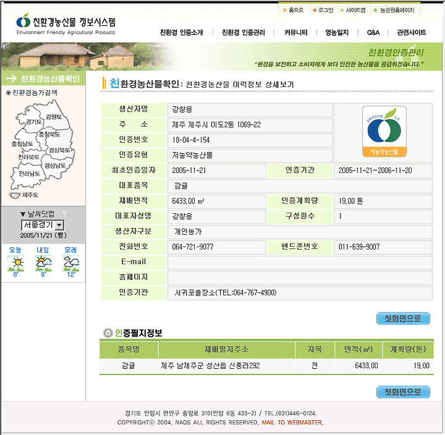Click the MAIL TO WEBMASTER link
Viewport: 445px width, 435px height.
click(x=292, y=423)
